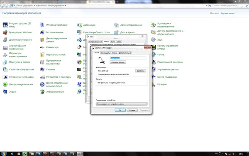The image size is (249, 156).
Task: Open Диспетчер устройств item
Action: (x=17, y=40)
